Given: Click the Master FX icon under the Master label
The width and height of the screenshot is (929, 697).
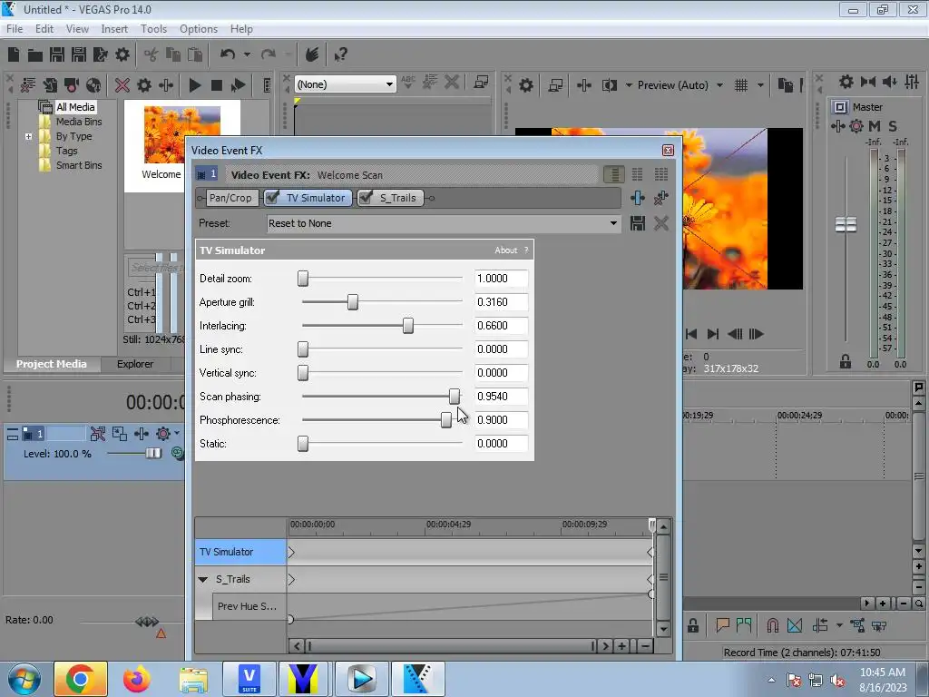Looking at the screenshot, I should pyautogui.click(x=837, y=126).
